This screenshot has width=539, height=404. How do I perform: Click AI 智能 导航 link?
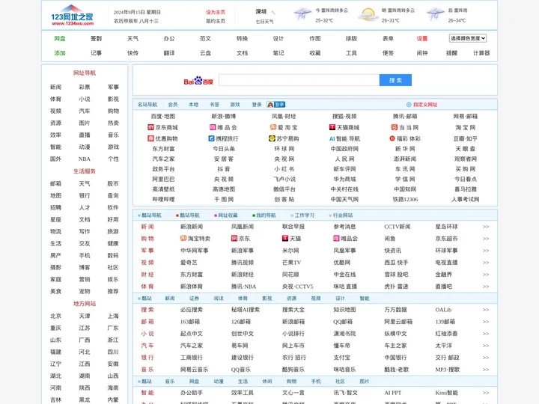click(x=344, y=139)
